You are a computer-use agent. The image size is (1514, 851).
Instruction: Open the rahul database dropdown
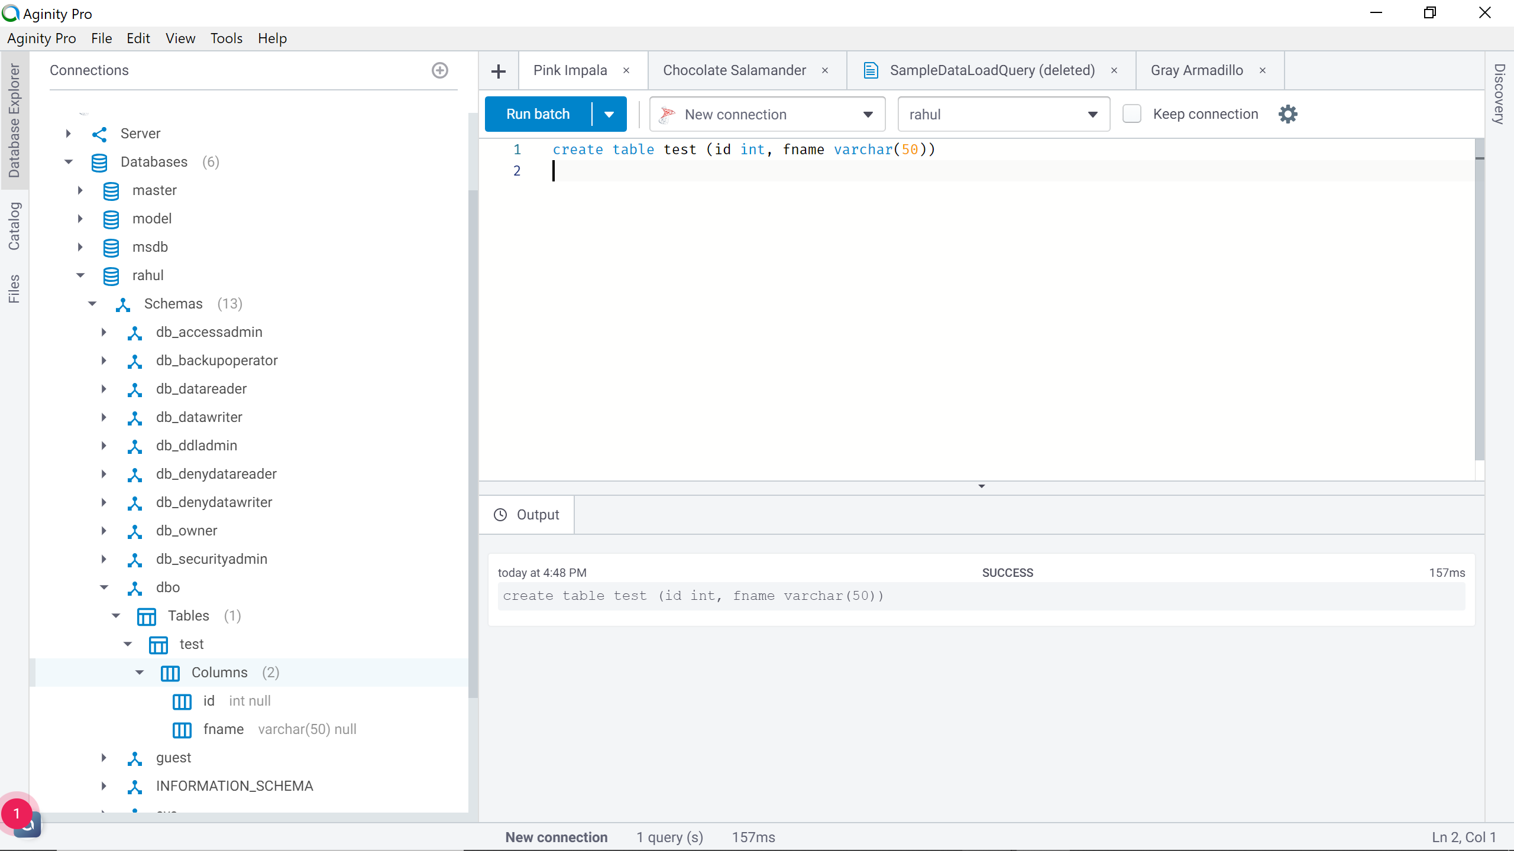(x=1004, y=115)
